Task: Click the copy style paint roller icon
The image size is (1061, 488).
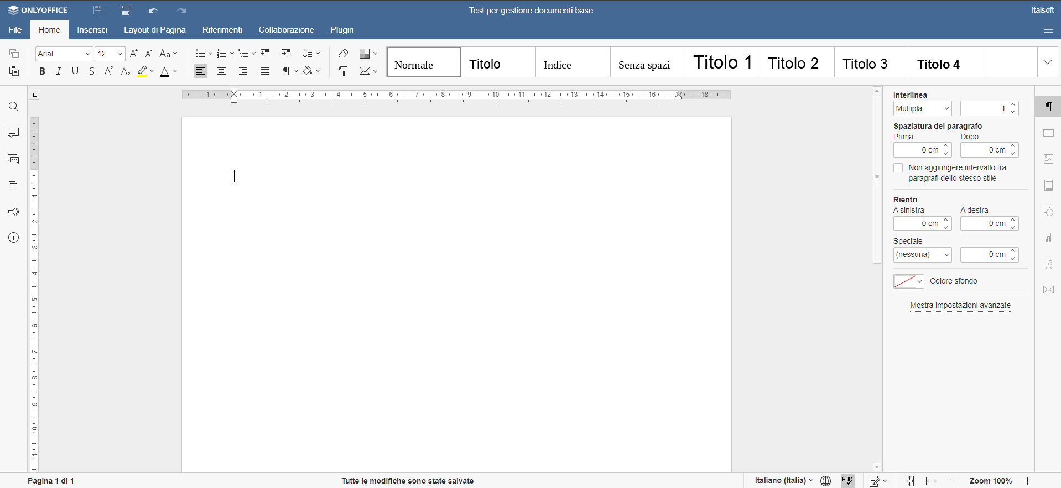Action: coord(343,71)
